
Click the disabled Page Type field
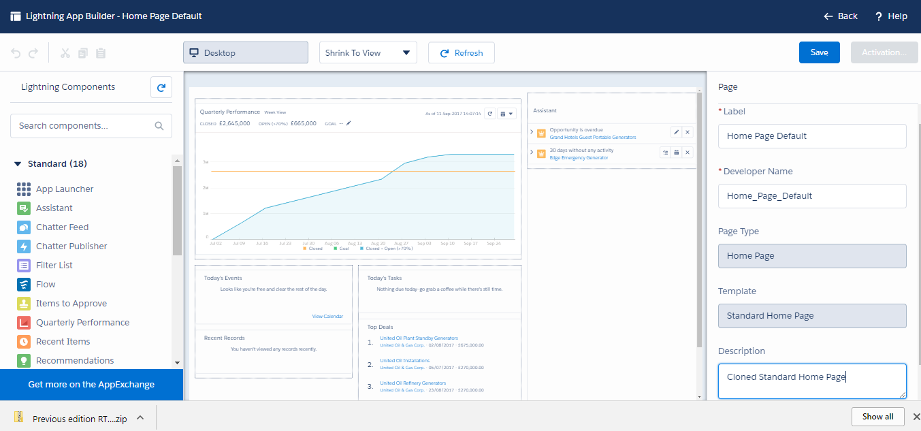pyautogui.click(x=812, y=255)
